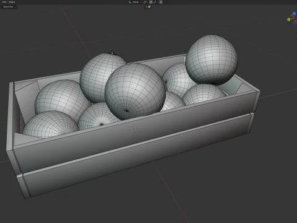Toggle proportional editing button
This screenshot has height=223, width=297.
point(161,2)
